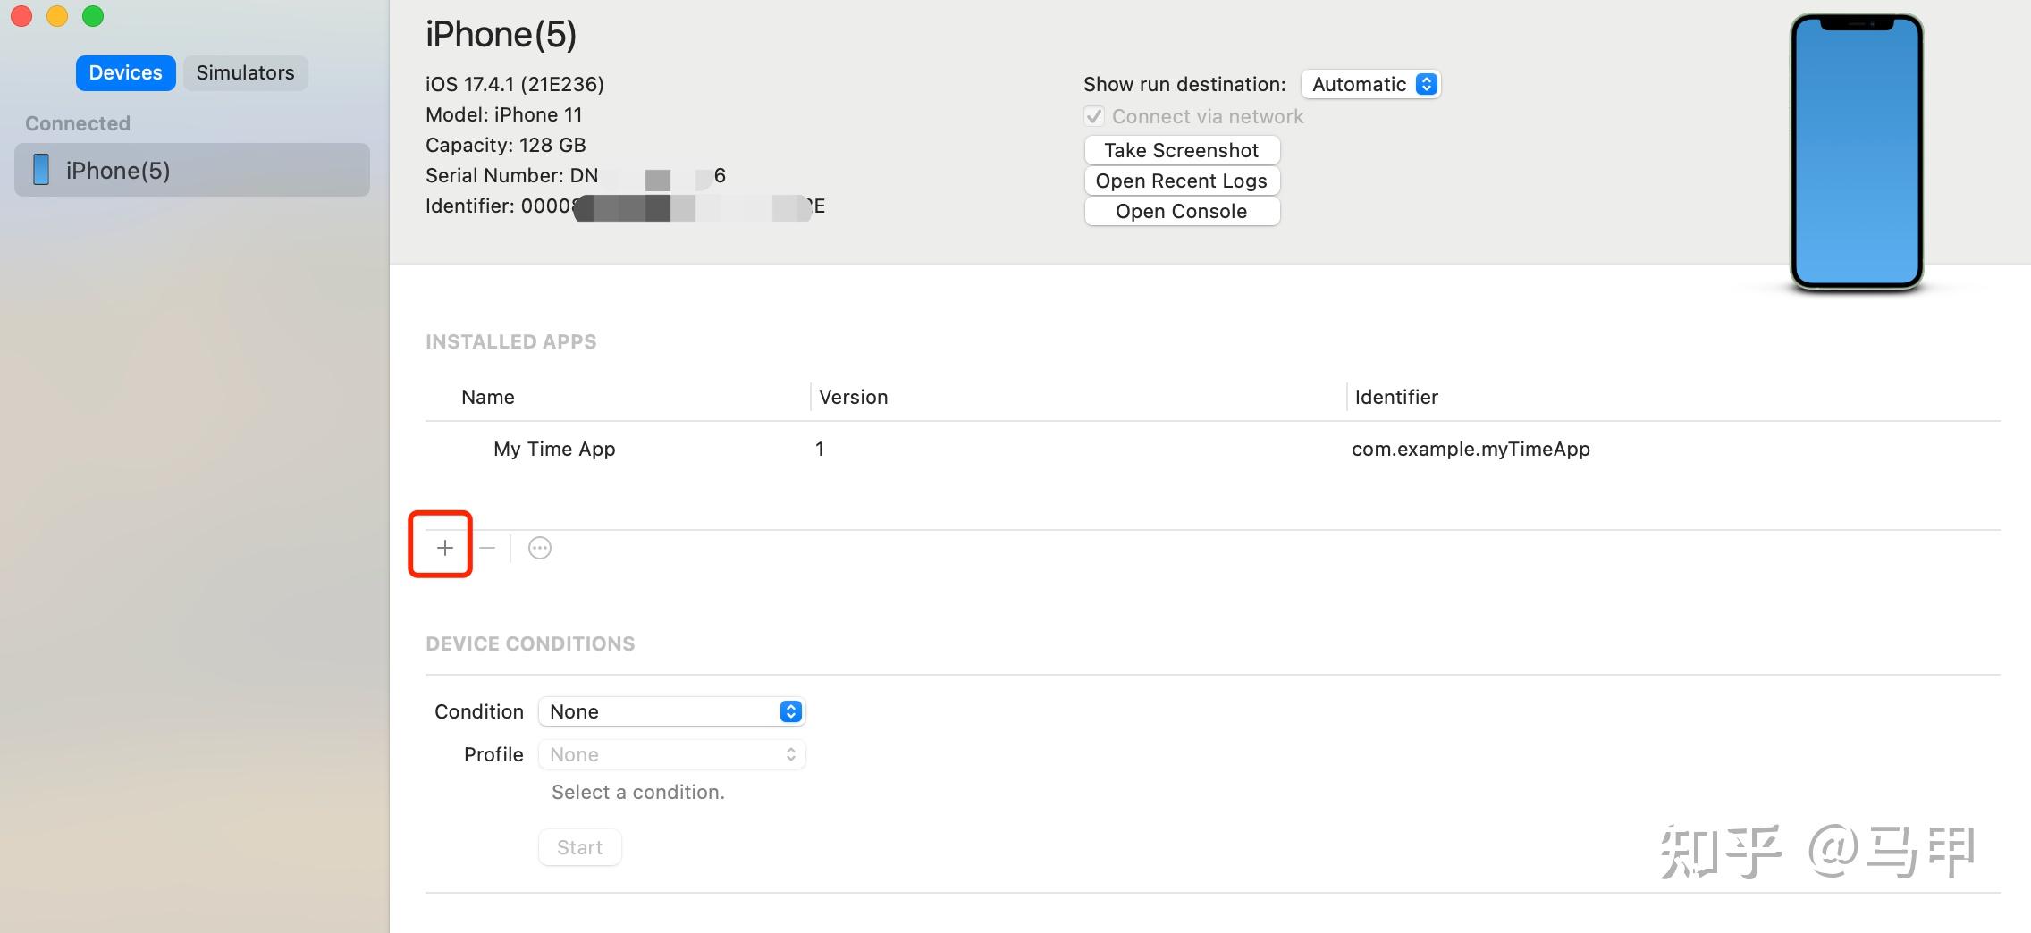Image resolution: width=2031 pixels, height=933 pixels.
Task: Click the yellow minimize window button
Action: point(57,16)
